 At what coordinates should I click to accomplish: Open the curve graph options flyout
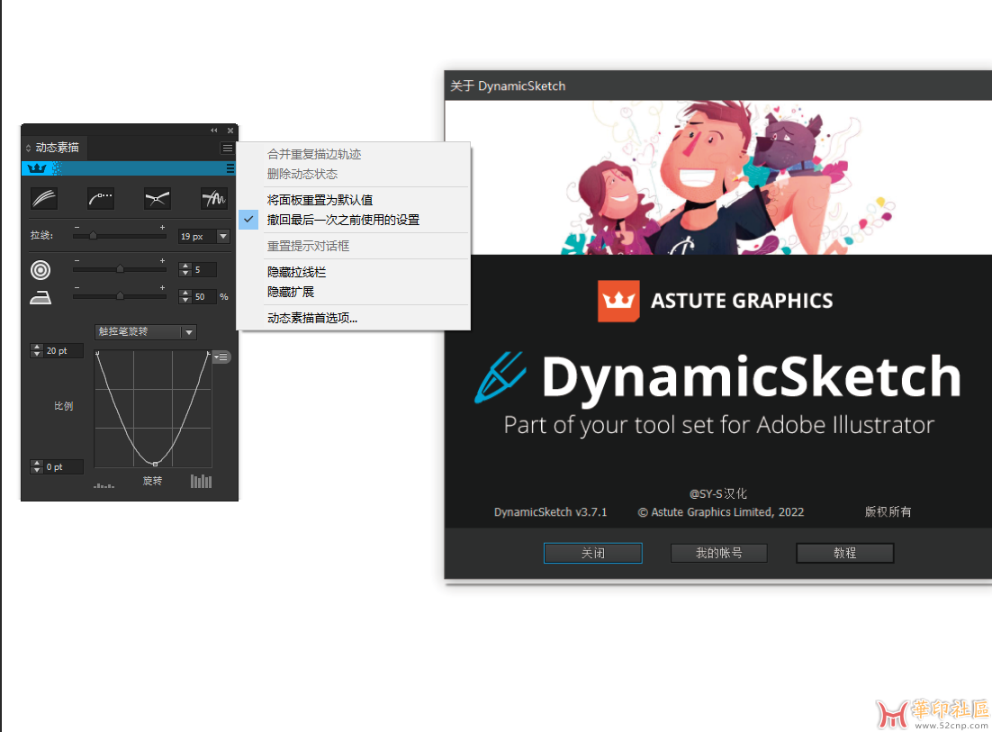[221, 357]
